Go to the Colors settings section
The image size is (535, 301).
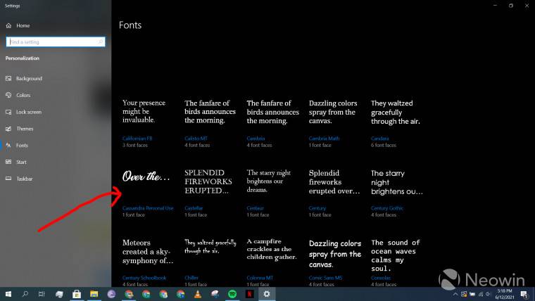(x=23, y=96)
